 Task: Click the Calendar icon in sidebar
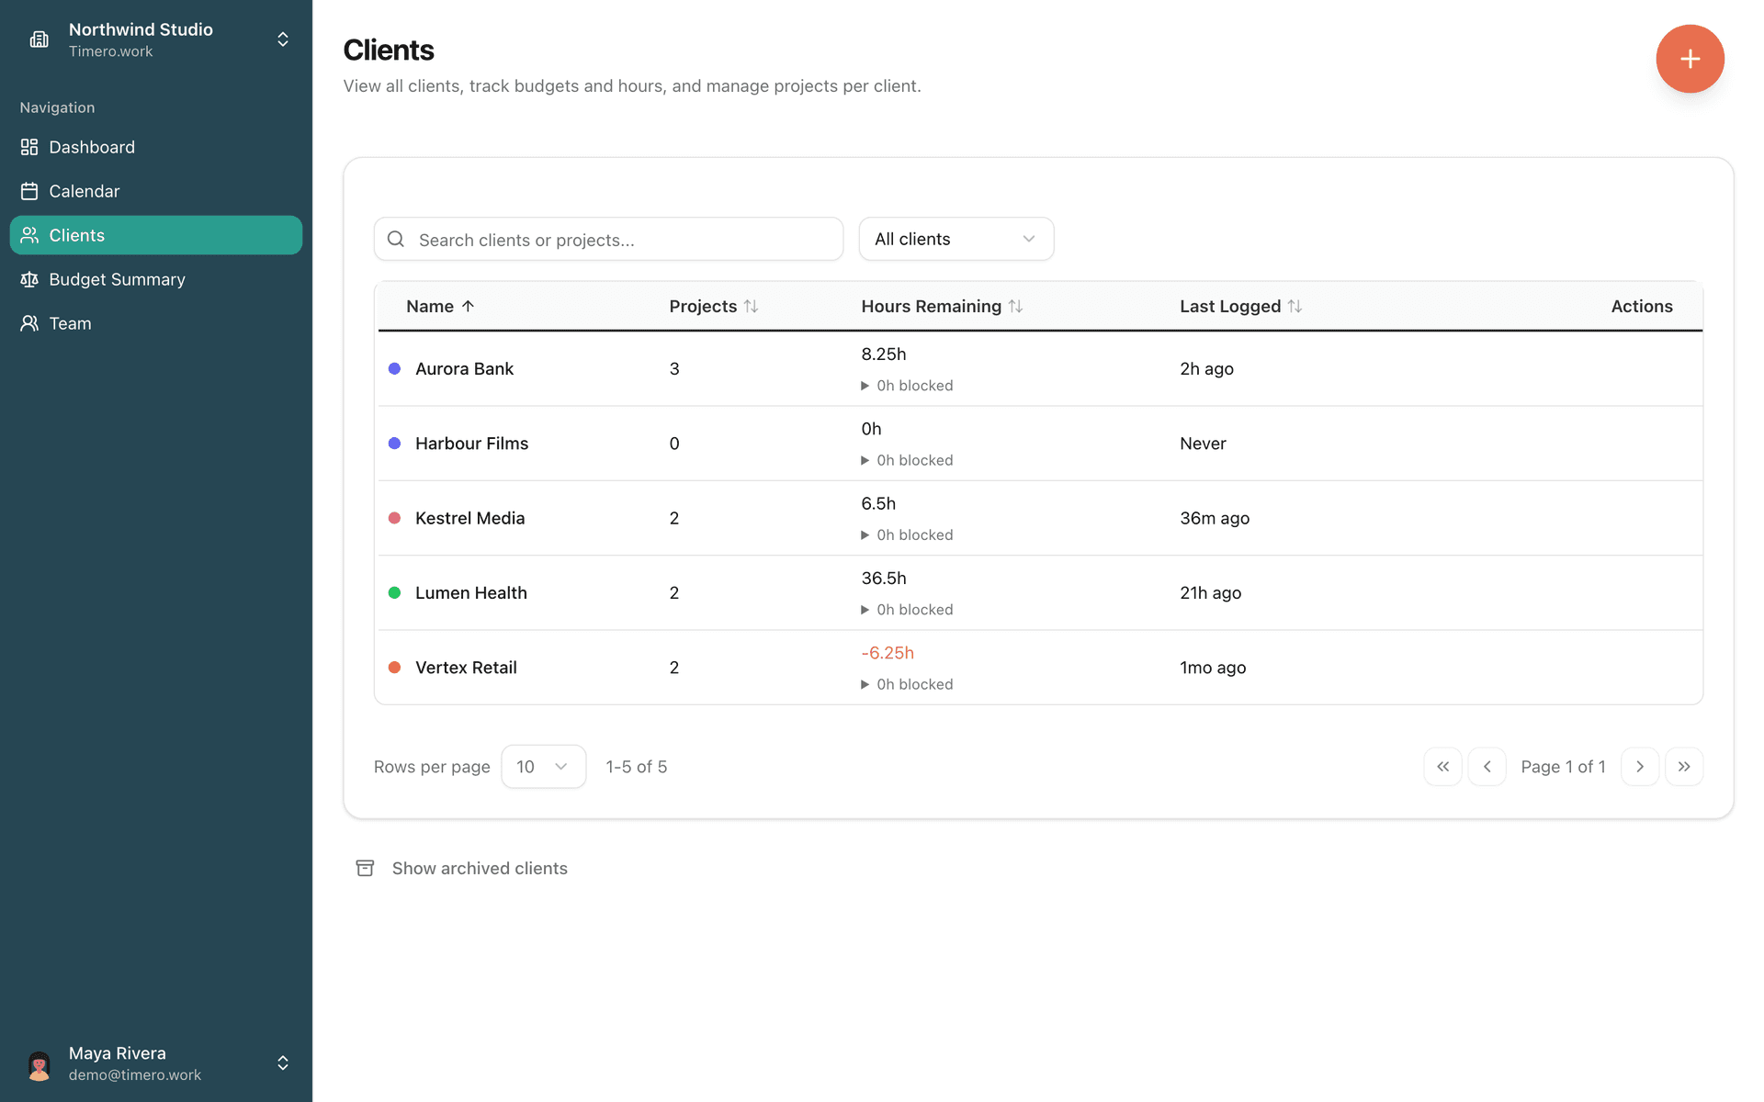click(x=29, y=191)
